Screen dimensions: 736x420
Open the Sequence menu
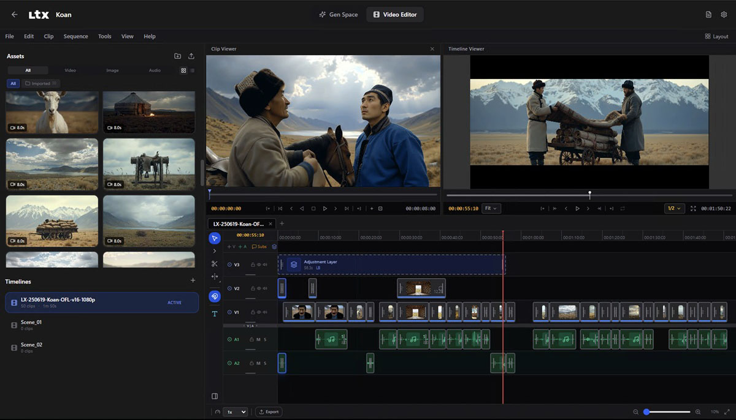tap(75, 36)
